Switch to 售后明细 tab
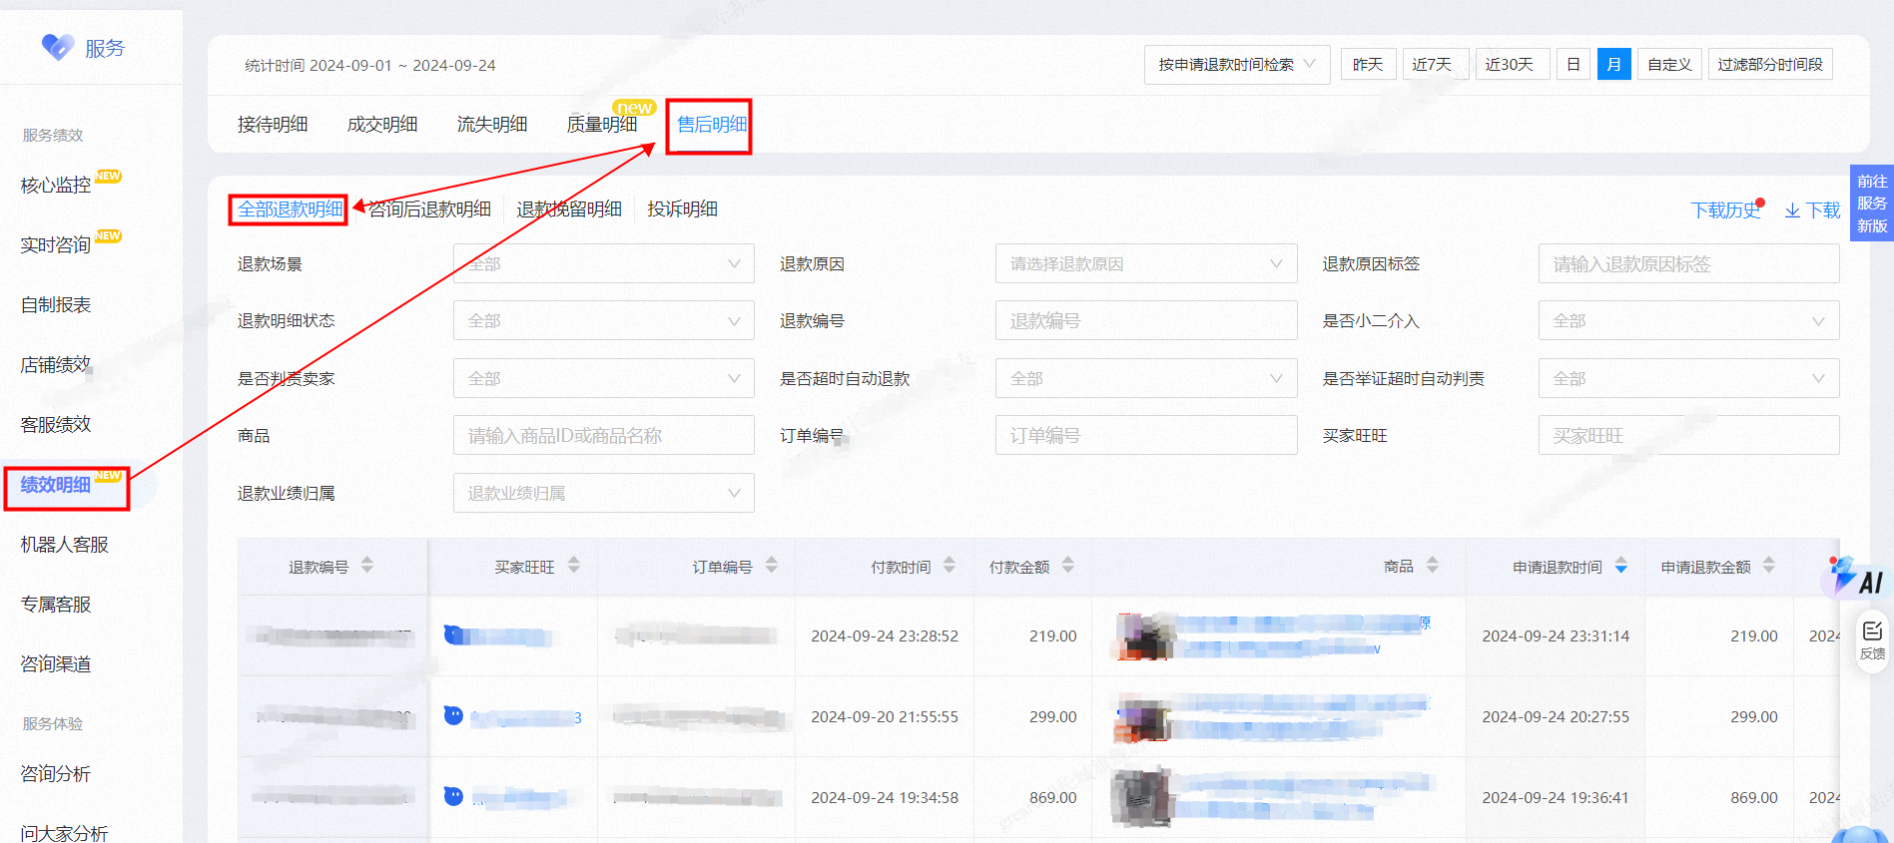 [x=712, y=125]
